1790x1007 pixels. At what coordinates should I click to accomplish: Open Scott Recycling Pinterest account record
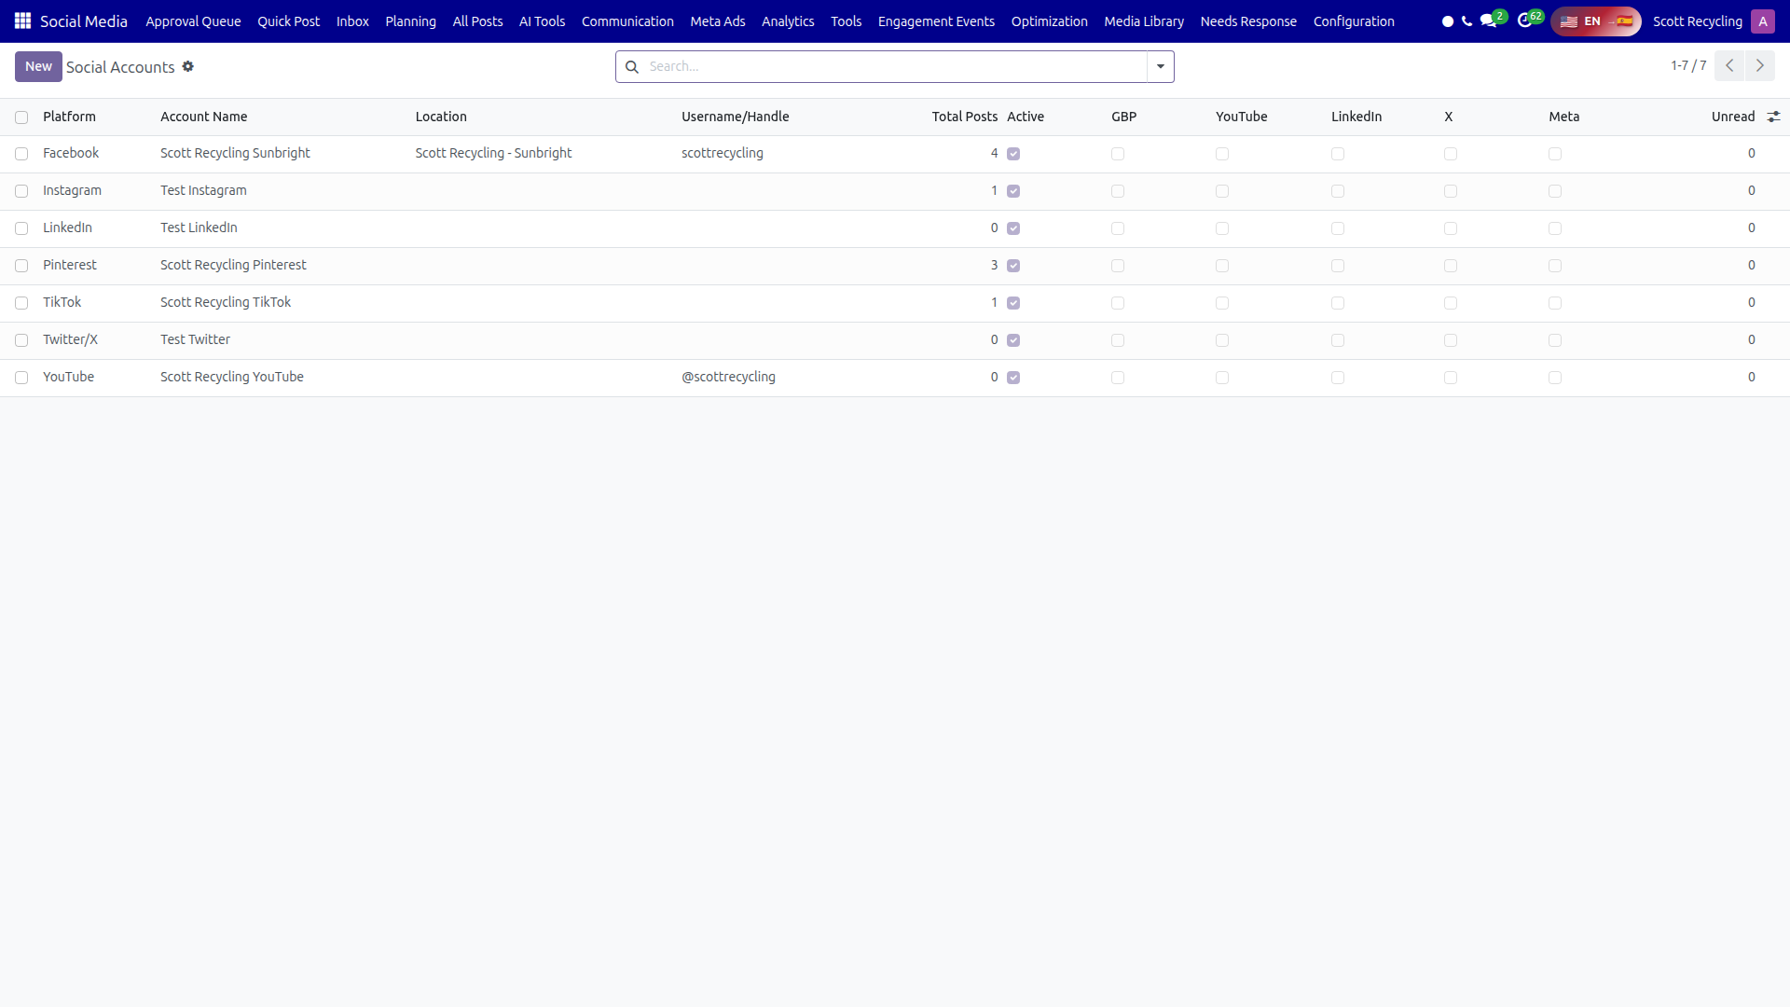[233, 265]
